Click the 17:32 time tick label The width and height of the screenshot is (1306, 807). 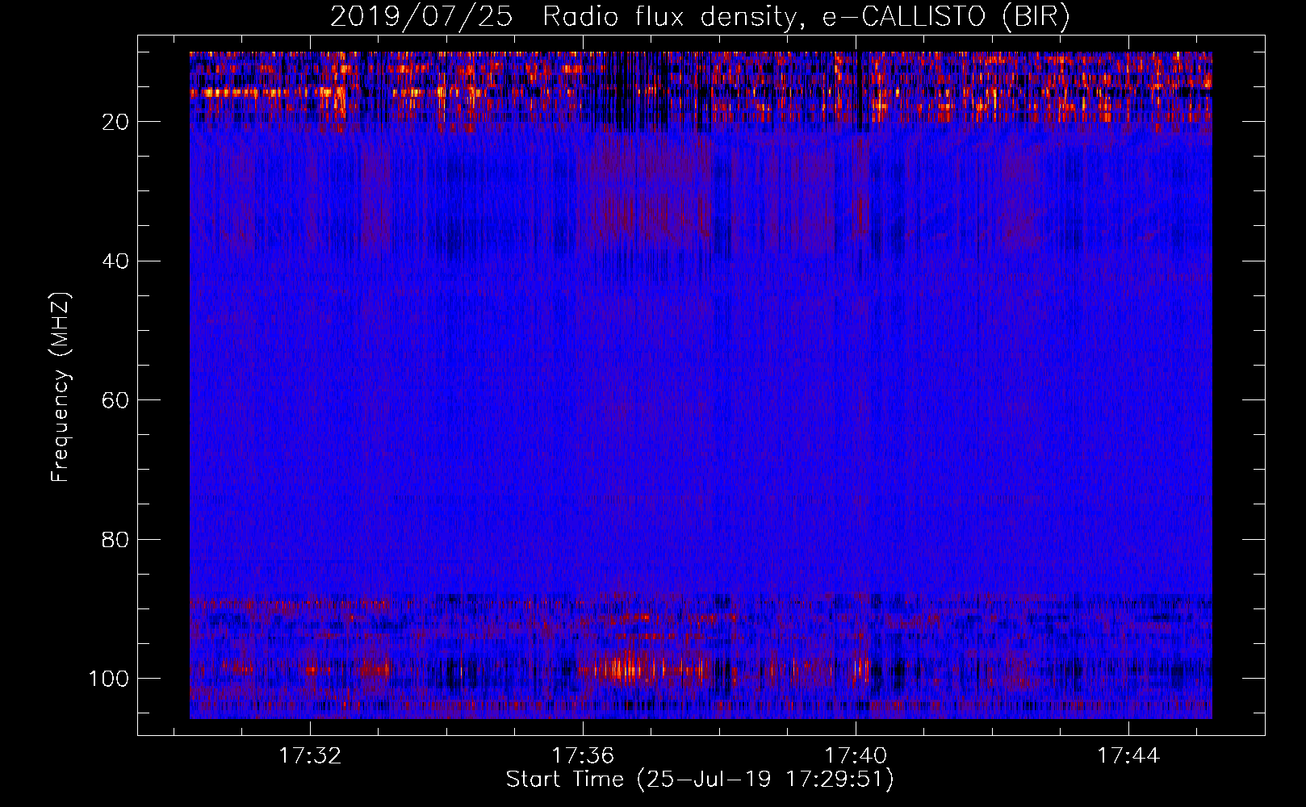310,756
